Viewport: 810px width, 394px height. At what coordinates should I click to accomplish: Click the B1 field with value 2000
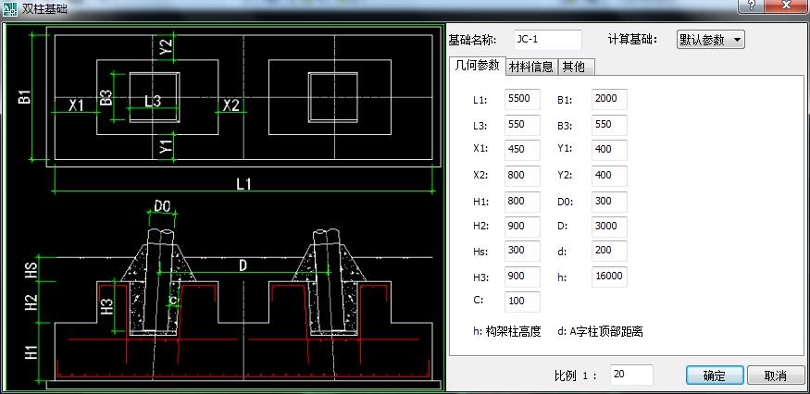click(x=609, y=99)
